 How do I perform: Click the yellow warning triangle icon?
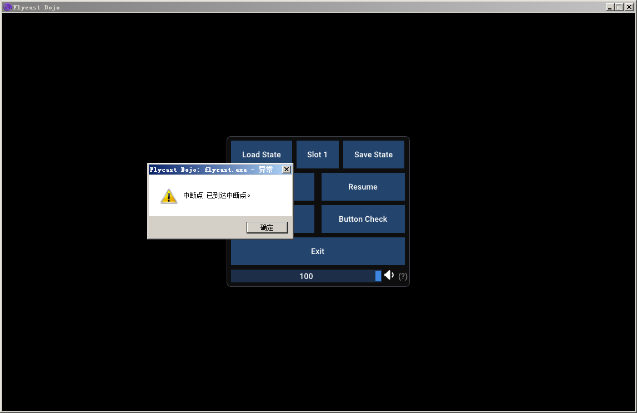pyautogui.click(x=169, y=196)
